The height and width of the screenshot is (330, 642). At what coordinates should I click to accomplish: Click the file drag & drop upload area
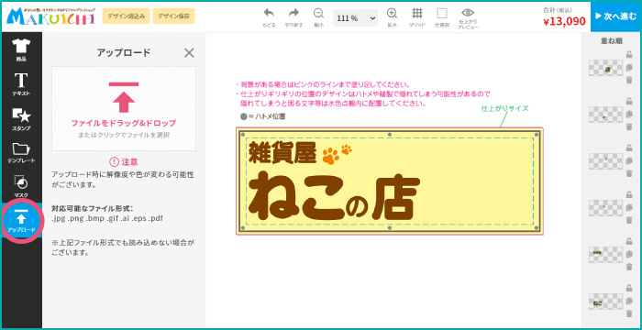(x=124, y=109)
